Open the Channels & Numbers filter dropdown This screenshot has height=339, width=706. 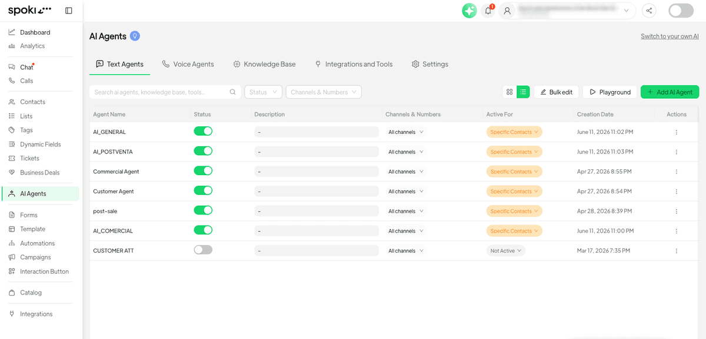coord(324,92)
